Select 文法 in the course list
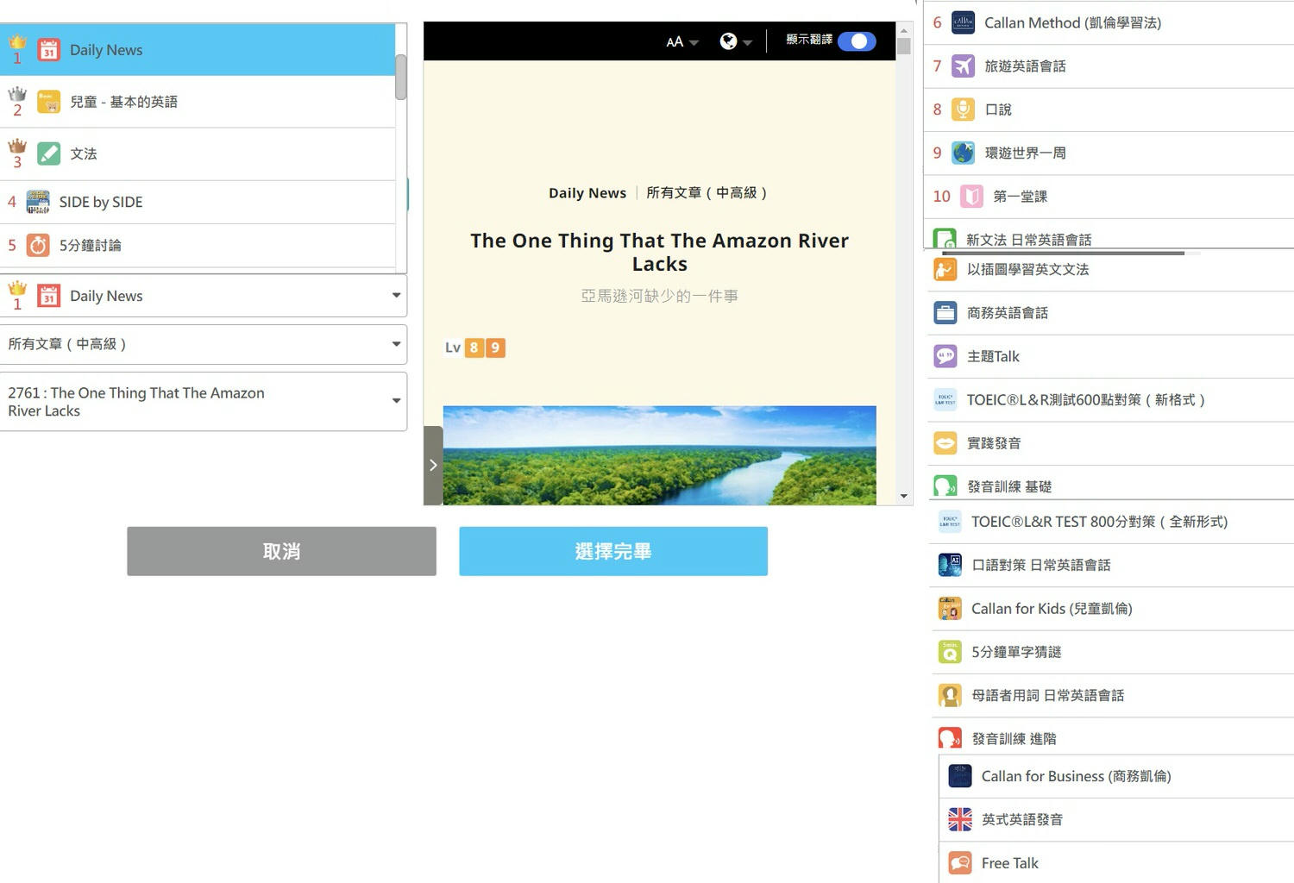The image size is (1294, 883). click(198, 153)
